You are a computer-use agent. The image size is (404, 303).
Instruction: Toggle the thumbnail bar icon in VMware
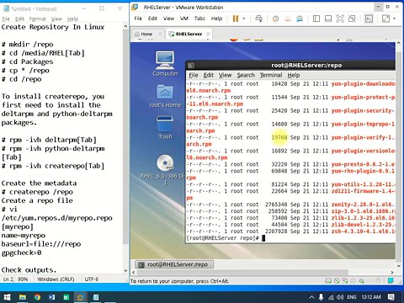(x=328, y=19)
